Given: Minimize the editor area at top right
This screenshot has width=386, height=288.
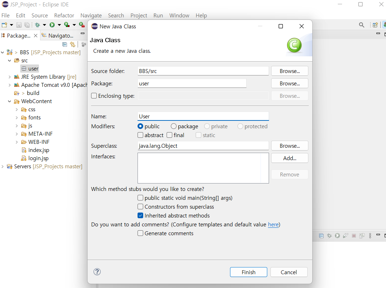Looking at the screenshot, I should coord(378,33).
